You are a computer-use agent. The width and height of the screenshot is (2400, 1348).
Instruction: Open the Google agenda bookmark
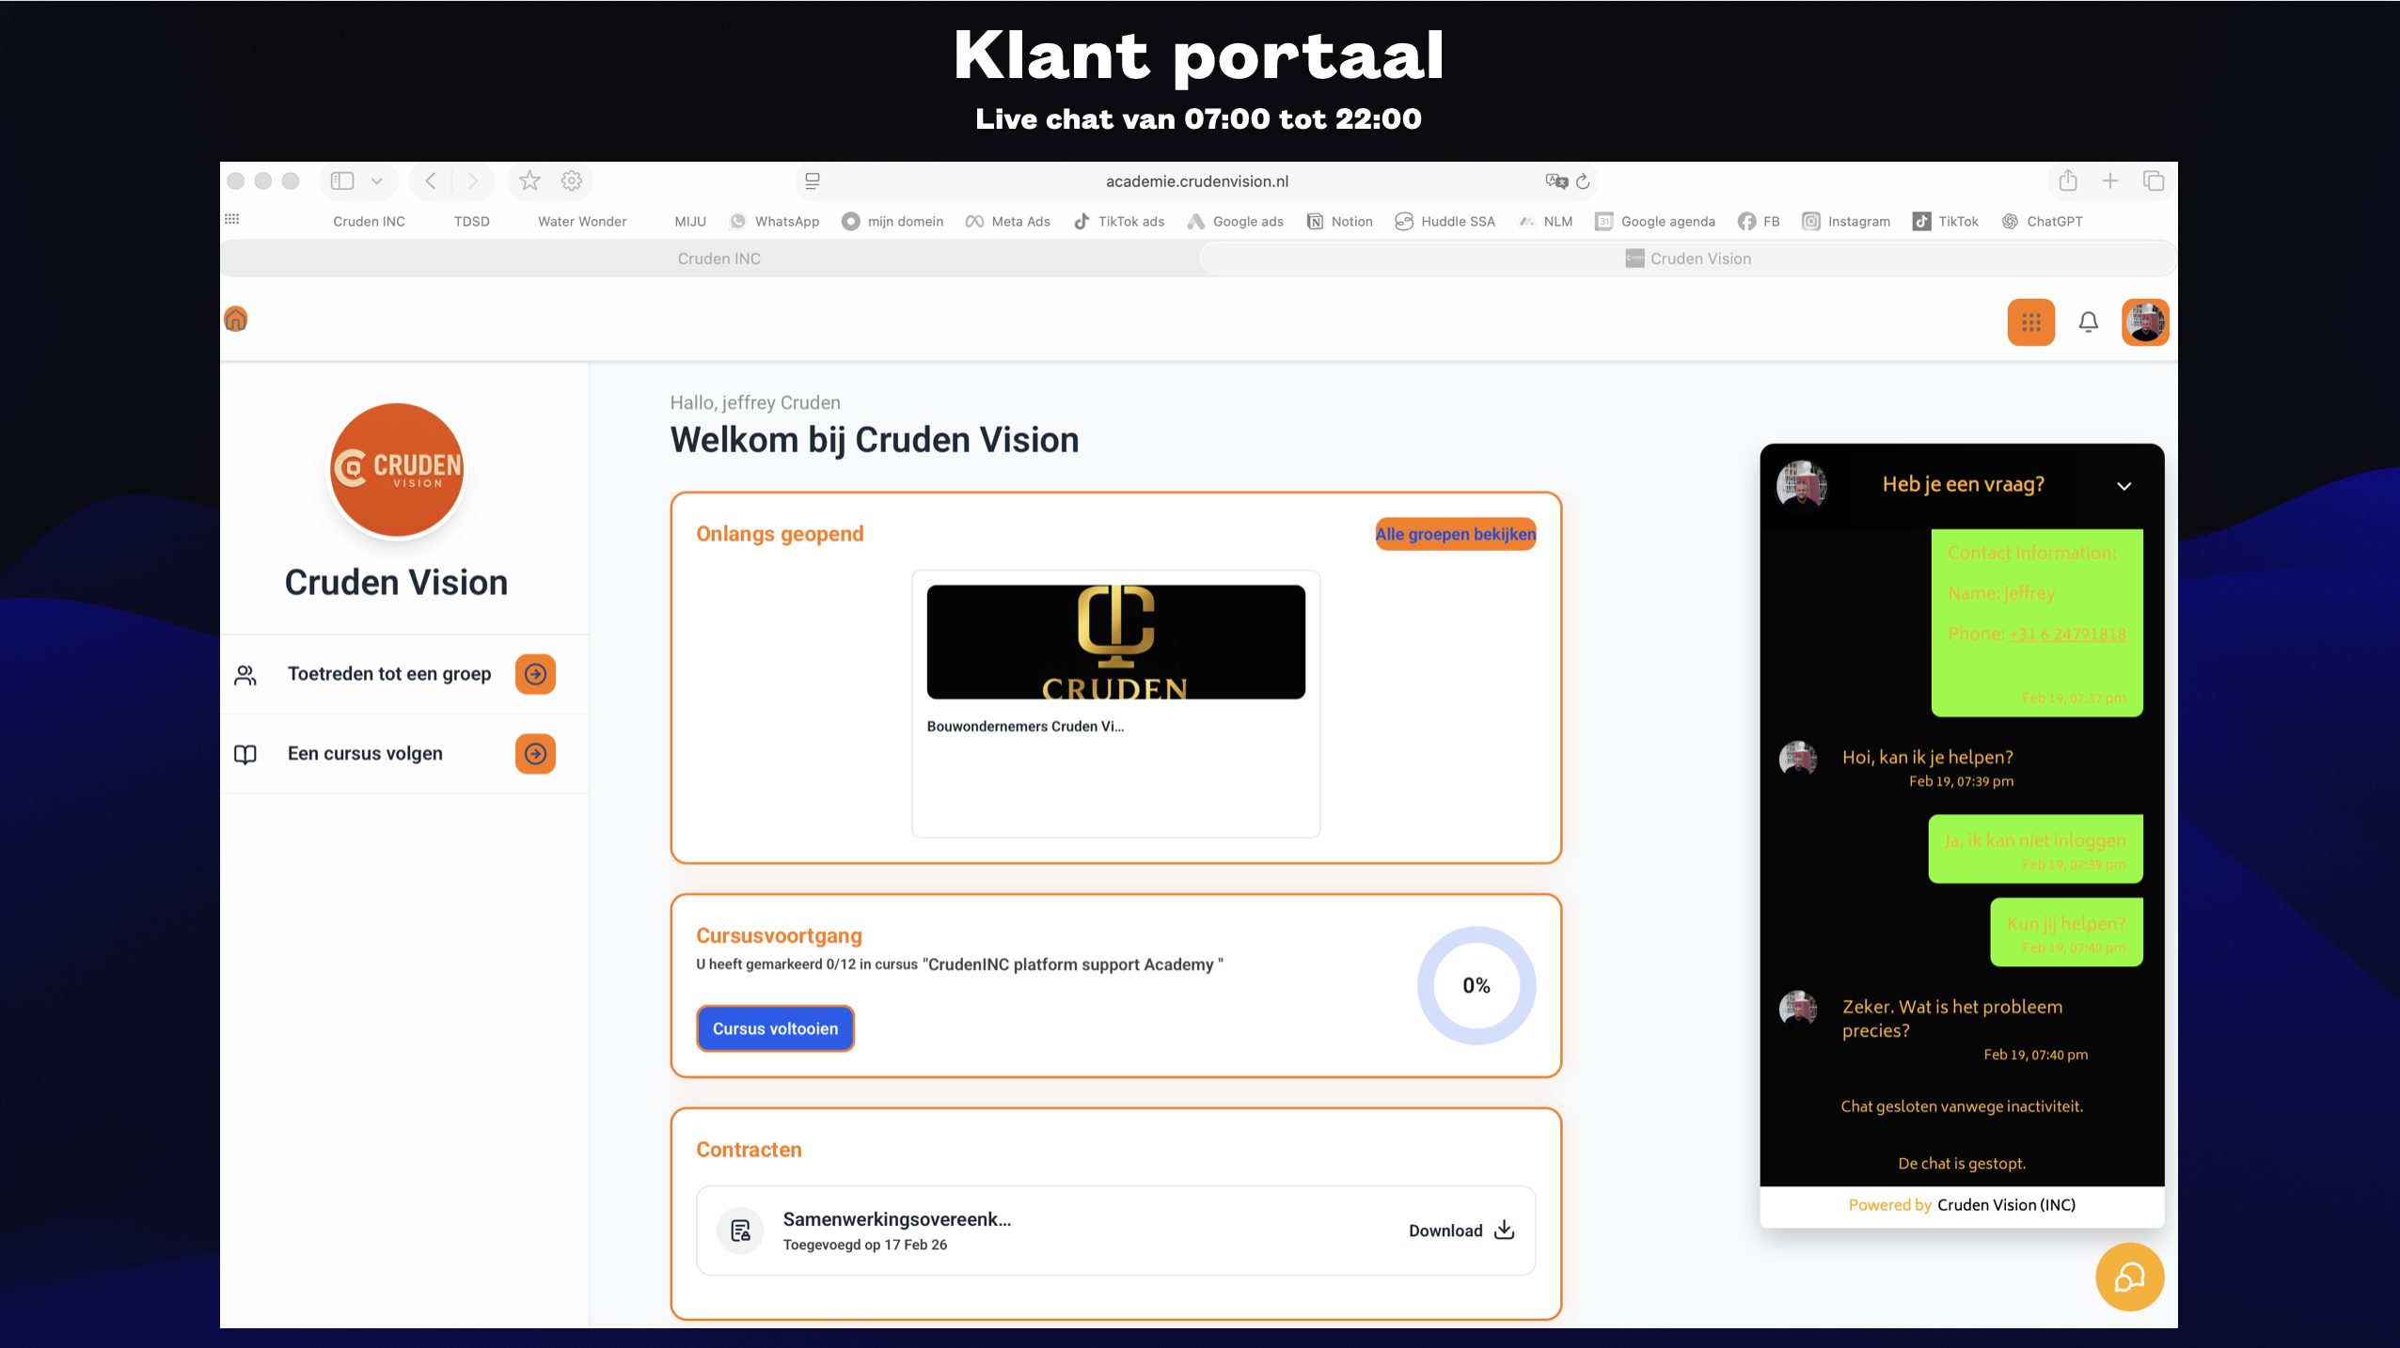point(1655,221)
